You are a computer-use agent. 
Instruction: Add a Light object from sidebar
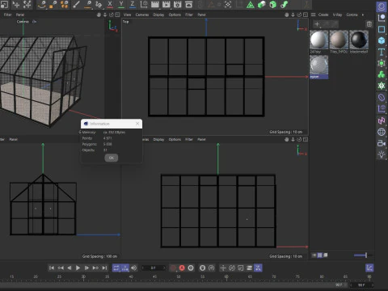point(382,154)
